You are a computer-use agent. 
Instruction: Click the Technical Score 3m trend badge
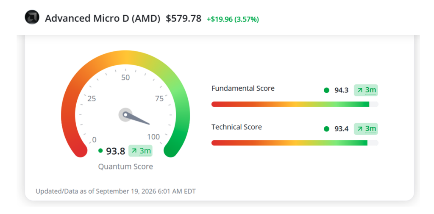tap(366, 129)
